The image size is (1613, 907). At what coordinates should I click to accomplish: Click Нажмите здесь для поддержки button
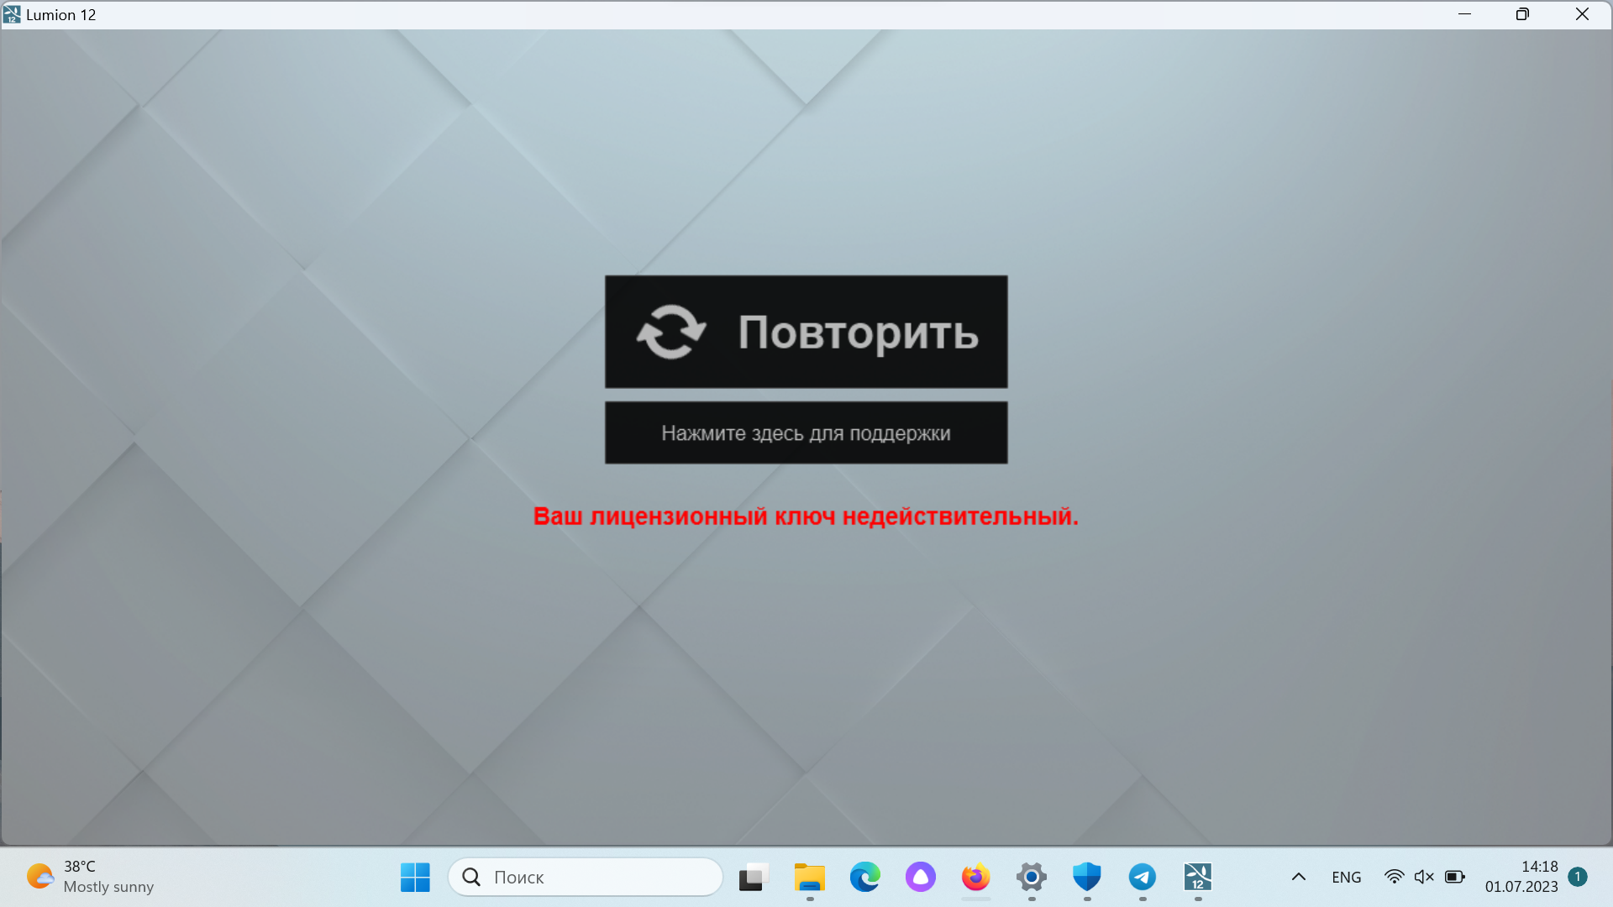(x=806, y=433)
